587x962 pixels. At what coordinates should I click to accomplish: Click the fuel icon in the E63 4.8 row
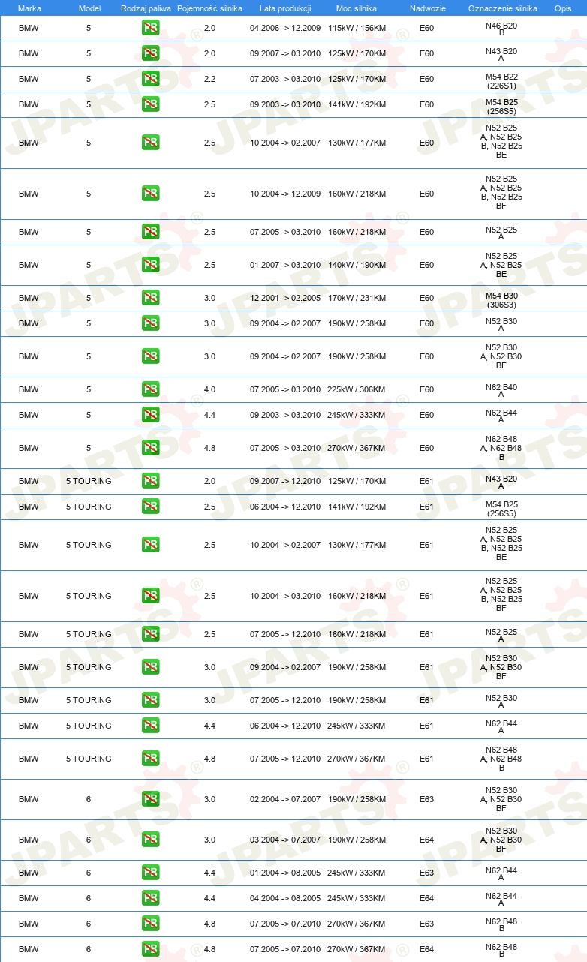click(x=150, y=924)
